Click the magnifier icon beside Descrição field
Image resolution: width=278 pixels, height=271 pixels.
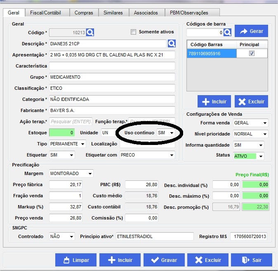click(x=172, y=44)
